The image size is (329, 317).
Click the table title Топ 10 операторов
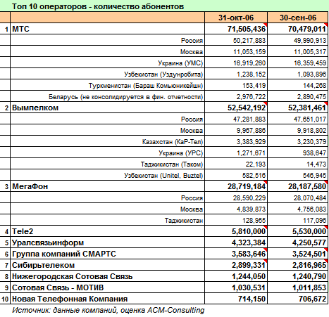tap(98, 6)
